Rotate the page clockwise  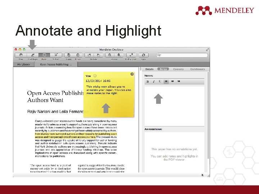pyautogui.click(x=98, y=55)
